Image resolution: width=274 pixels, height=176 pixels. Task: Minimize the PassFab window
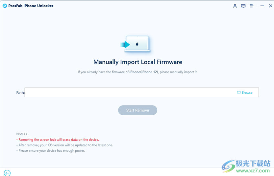(x=262, y=6)
